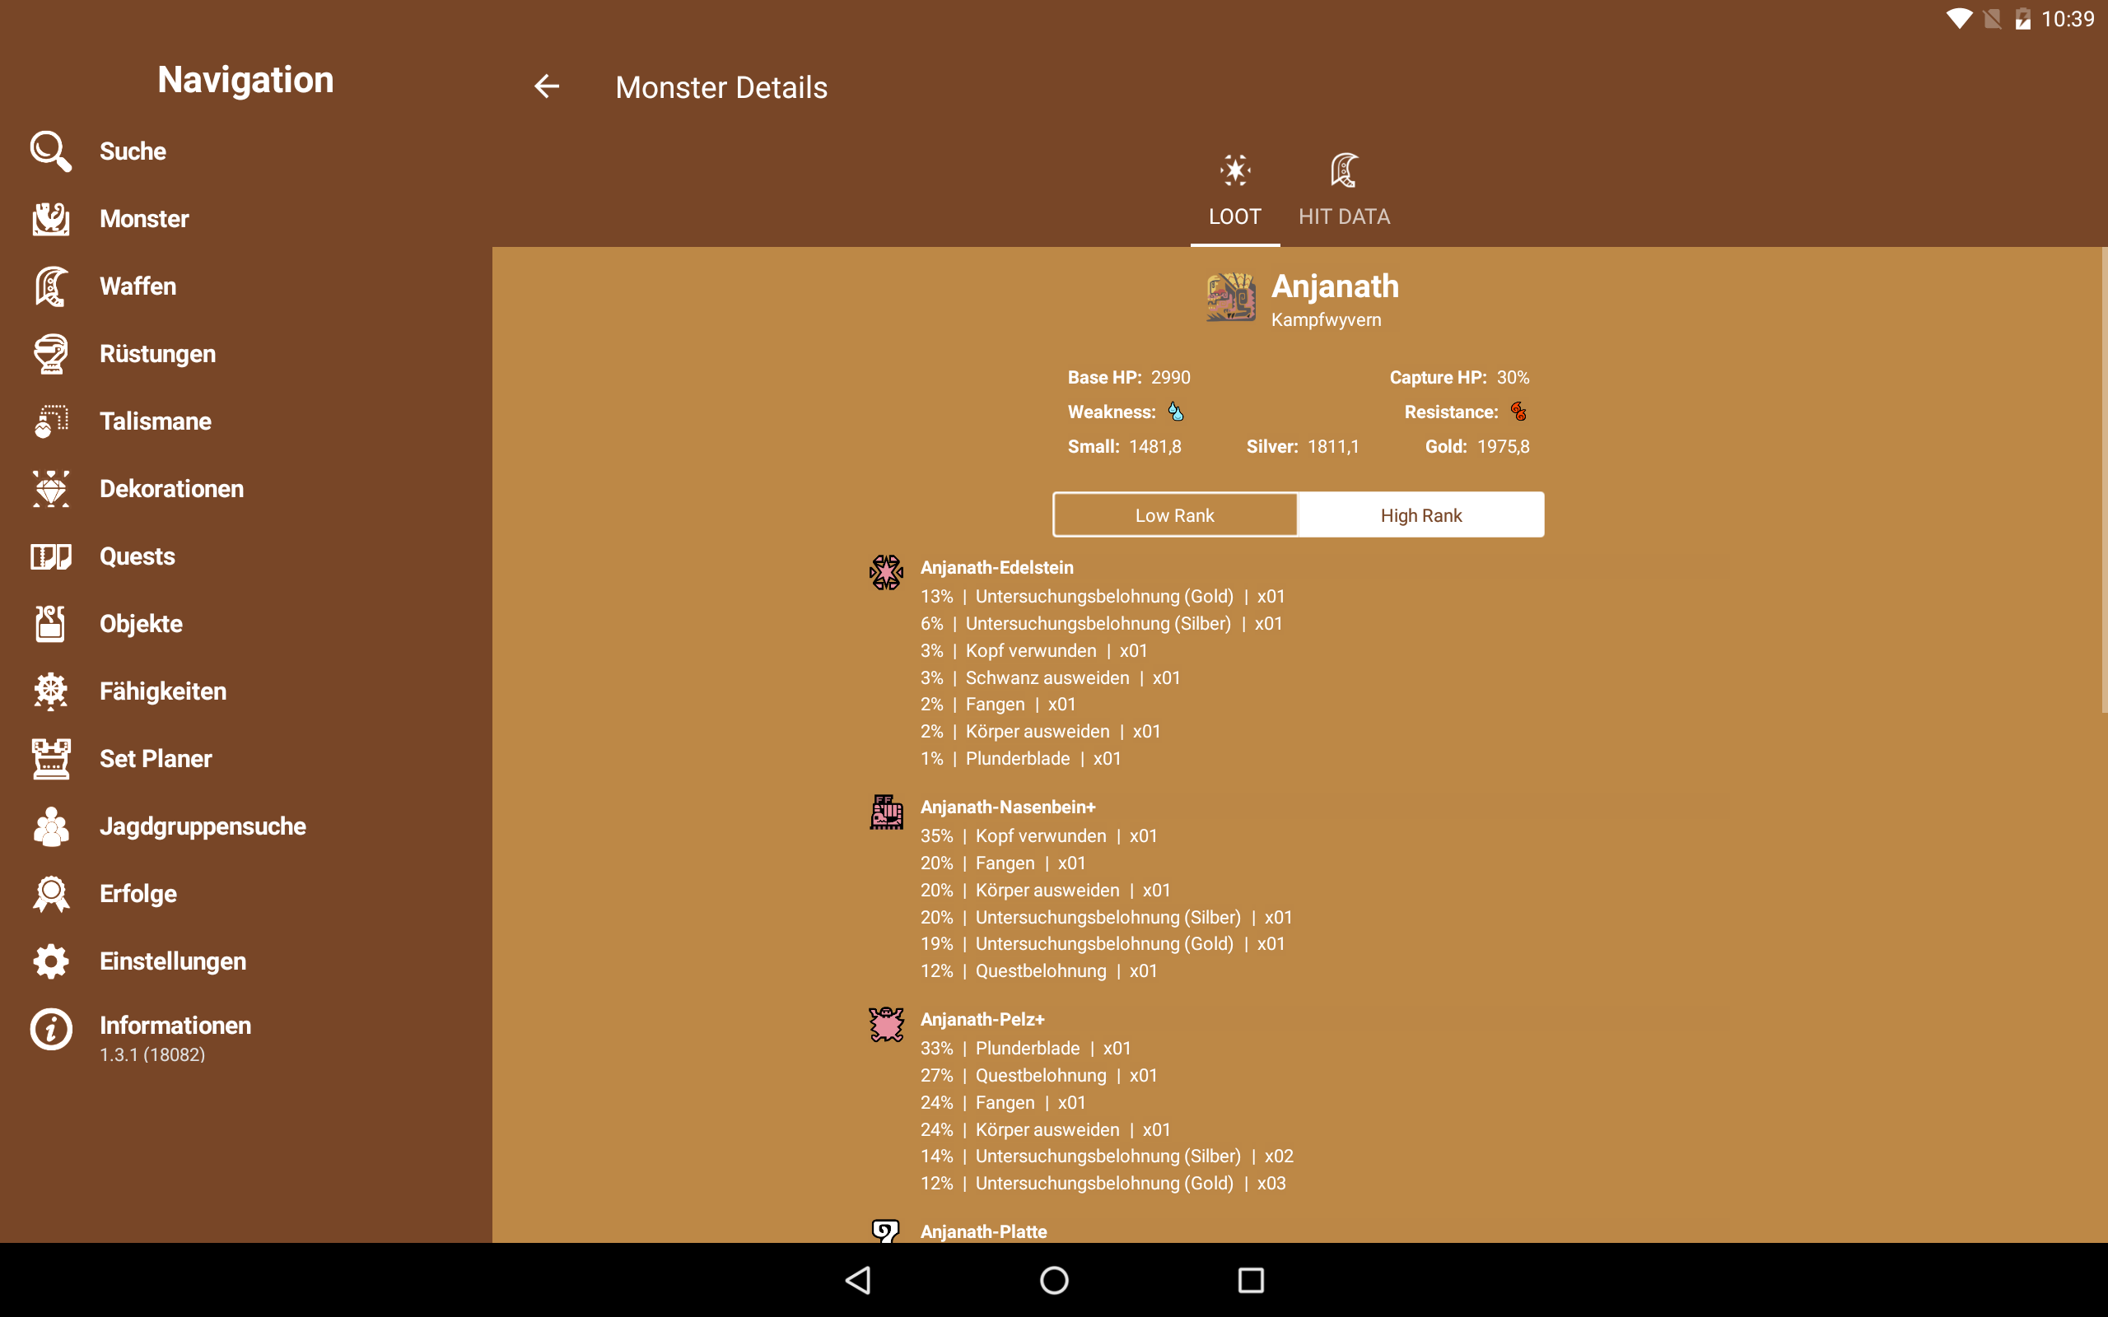Open Einstellungen gear icon
The width and height of the screenshot is (2108, 1317).
tap(50, 961)
